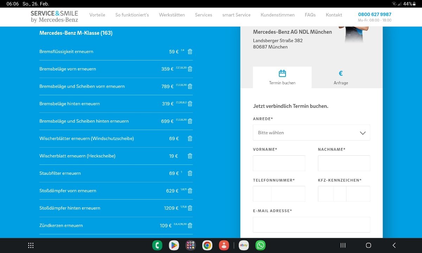
Task: Remove Stoßdämpfer hinten erneuern via trash icon
Action: click(190, 208)
